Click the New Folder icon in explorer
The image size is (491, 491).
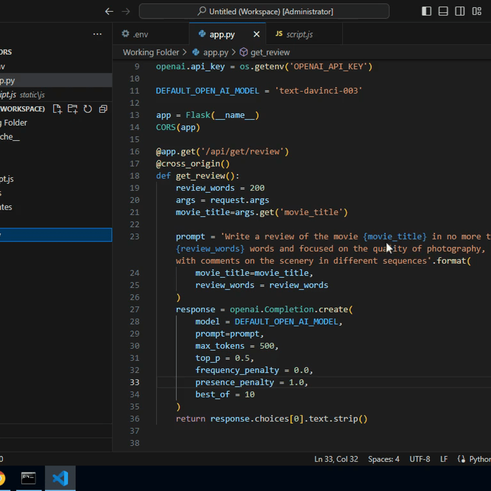[x=72, y=109]
